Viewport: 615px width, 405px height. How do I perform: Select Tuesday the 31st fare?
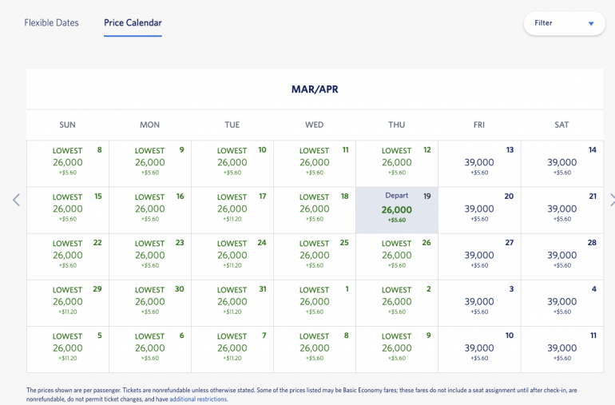pos(232,303)
